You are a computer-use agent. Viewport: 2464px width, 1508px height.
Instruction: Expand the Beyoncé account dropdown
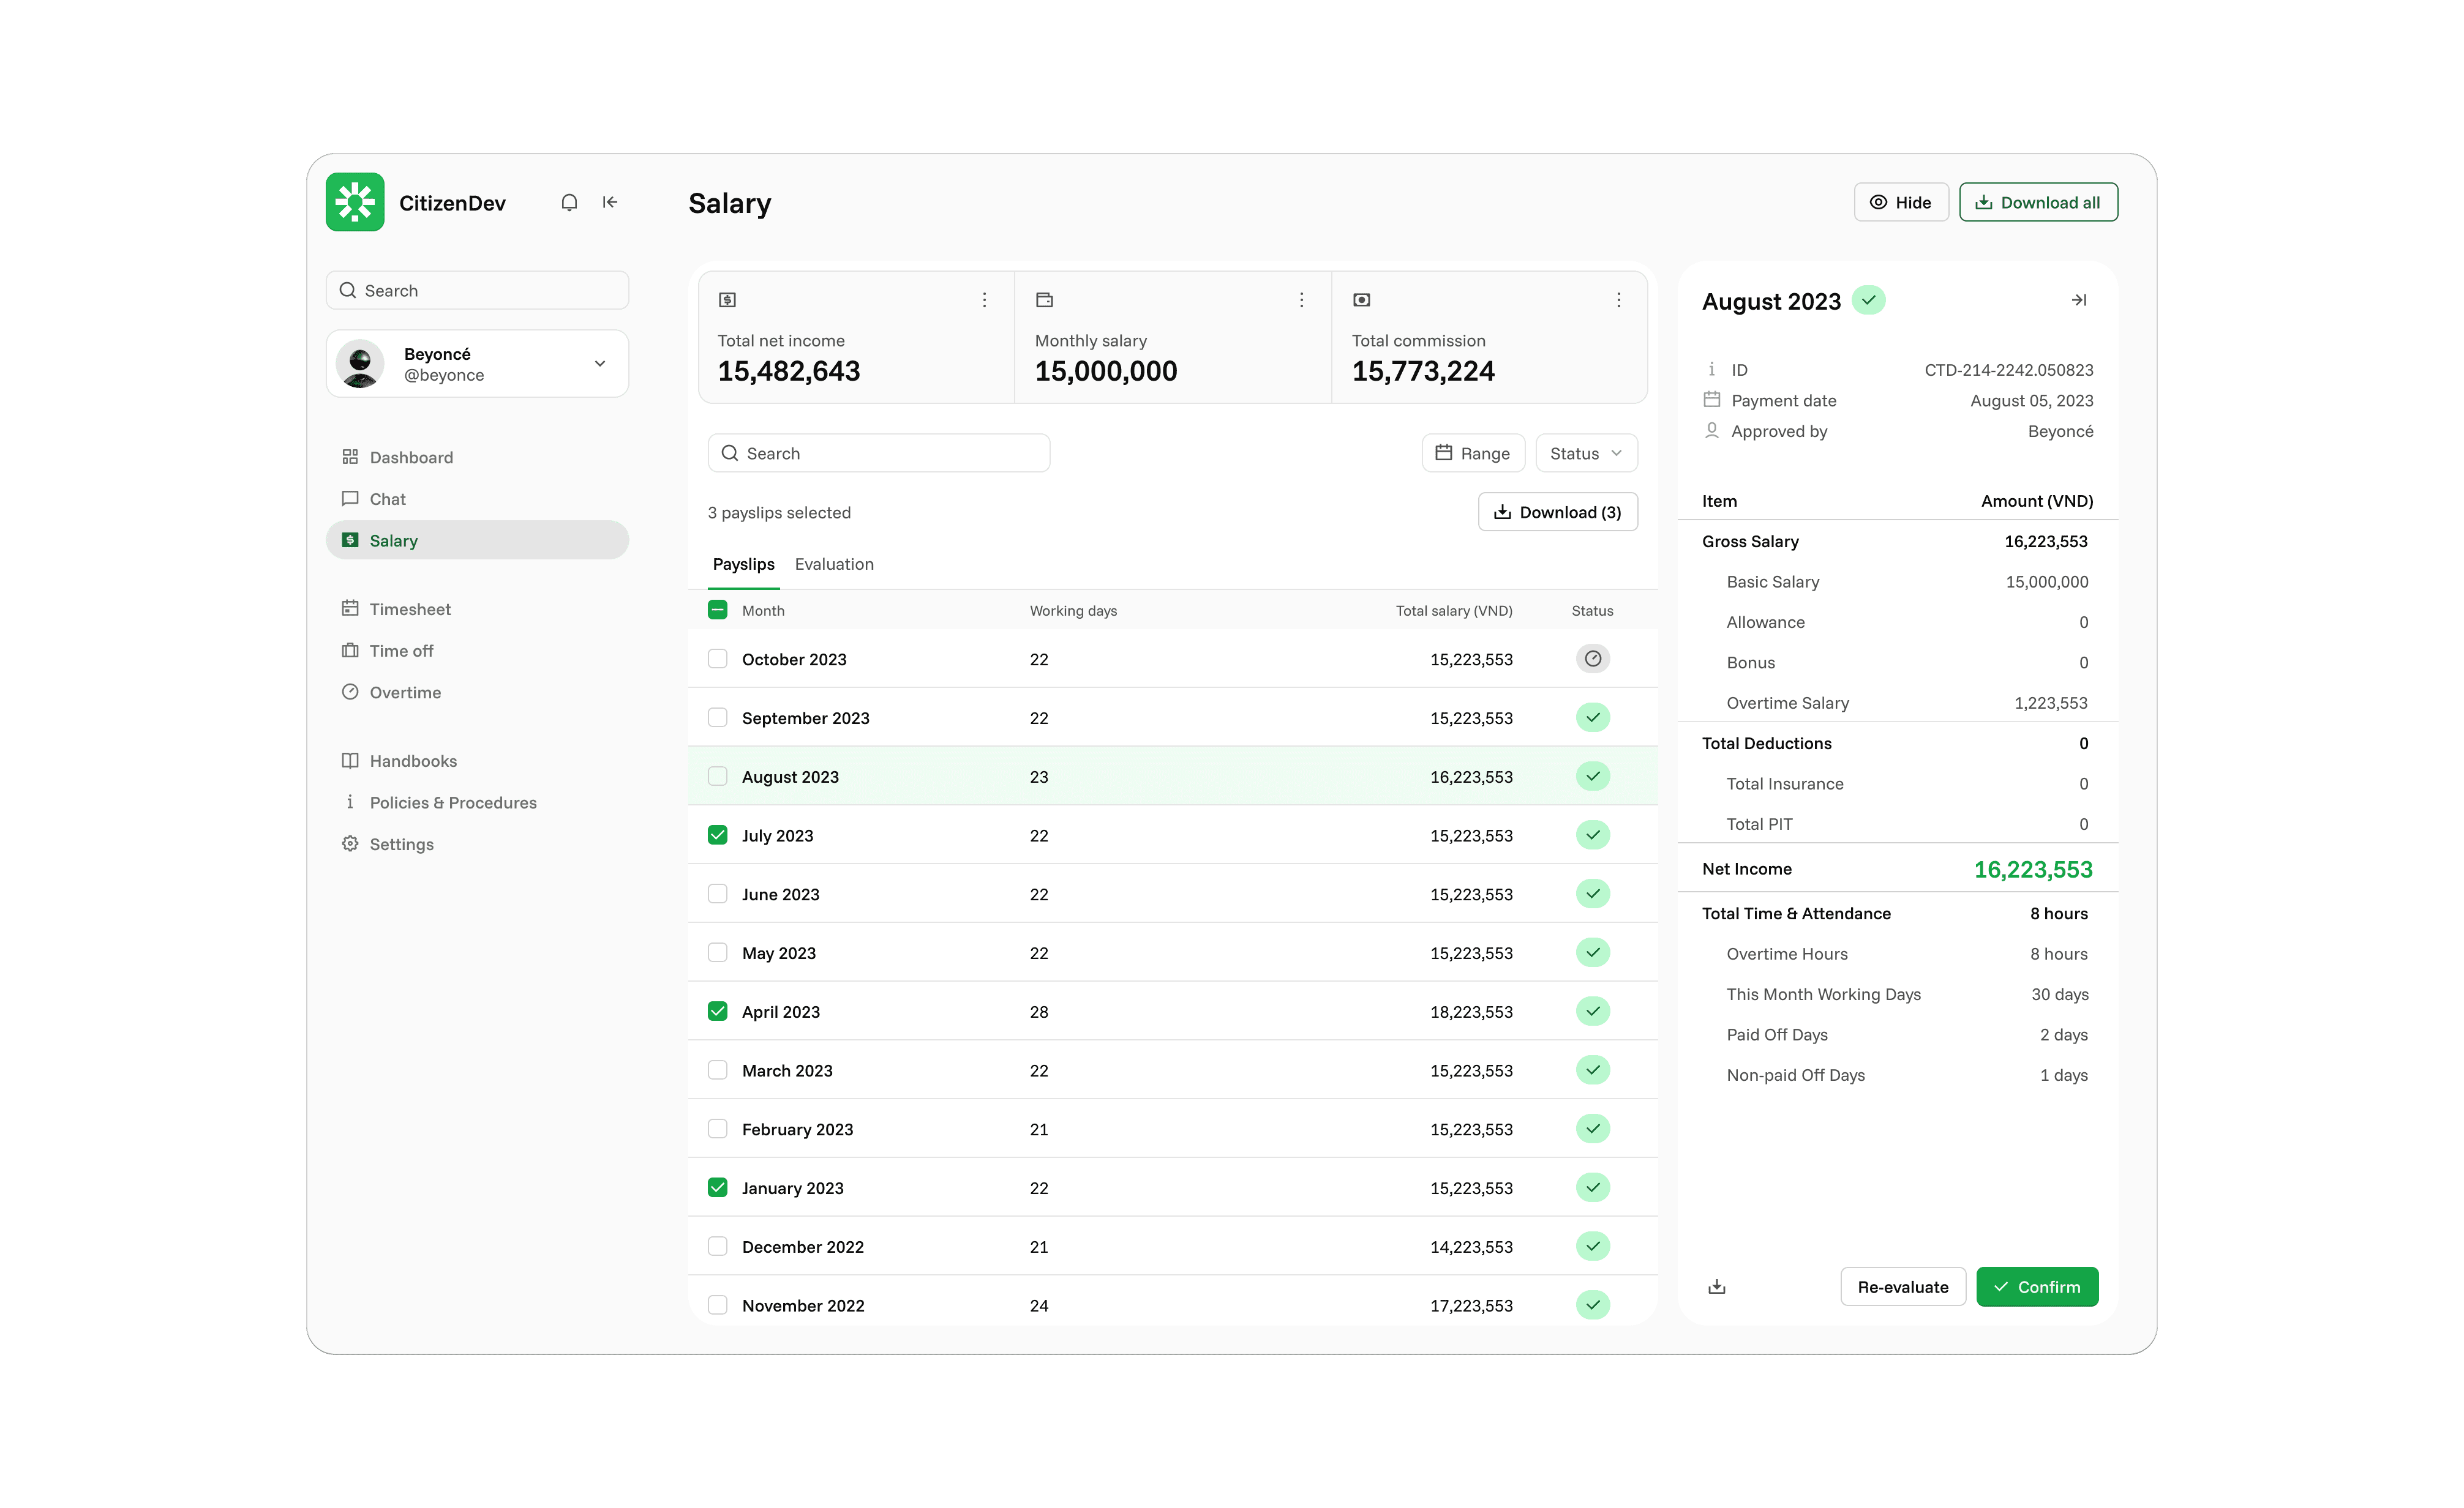pos(600,364)
